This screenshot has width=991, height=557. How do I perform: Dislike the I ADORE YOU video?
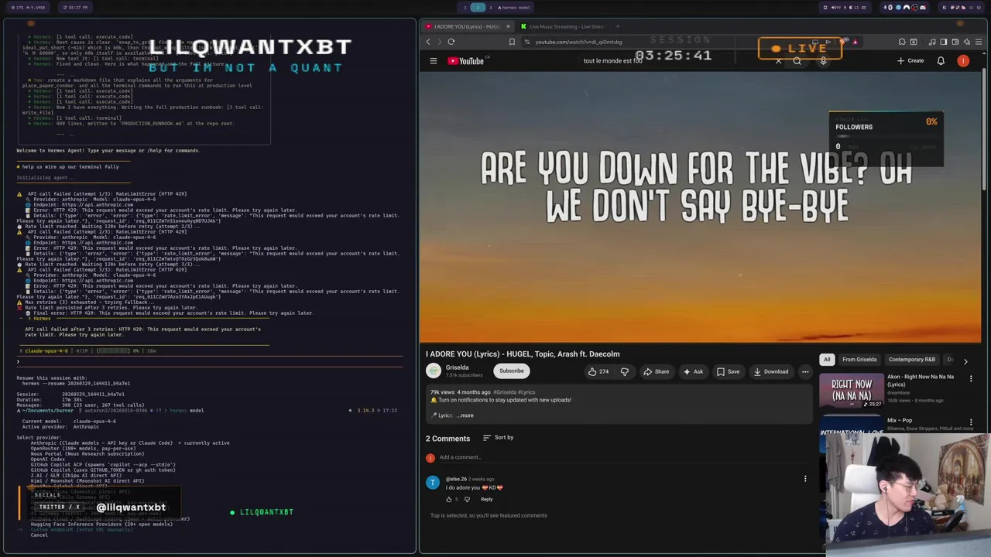(x=625, y=371)
